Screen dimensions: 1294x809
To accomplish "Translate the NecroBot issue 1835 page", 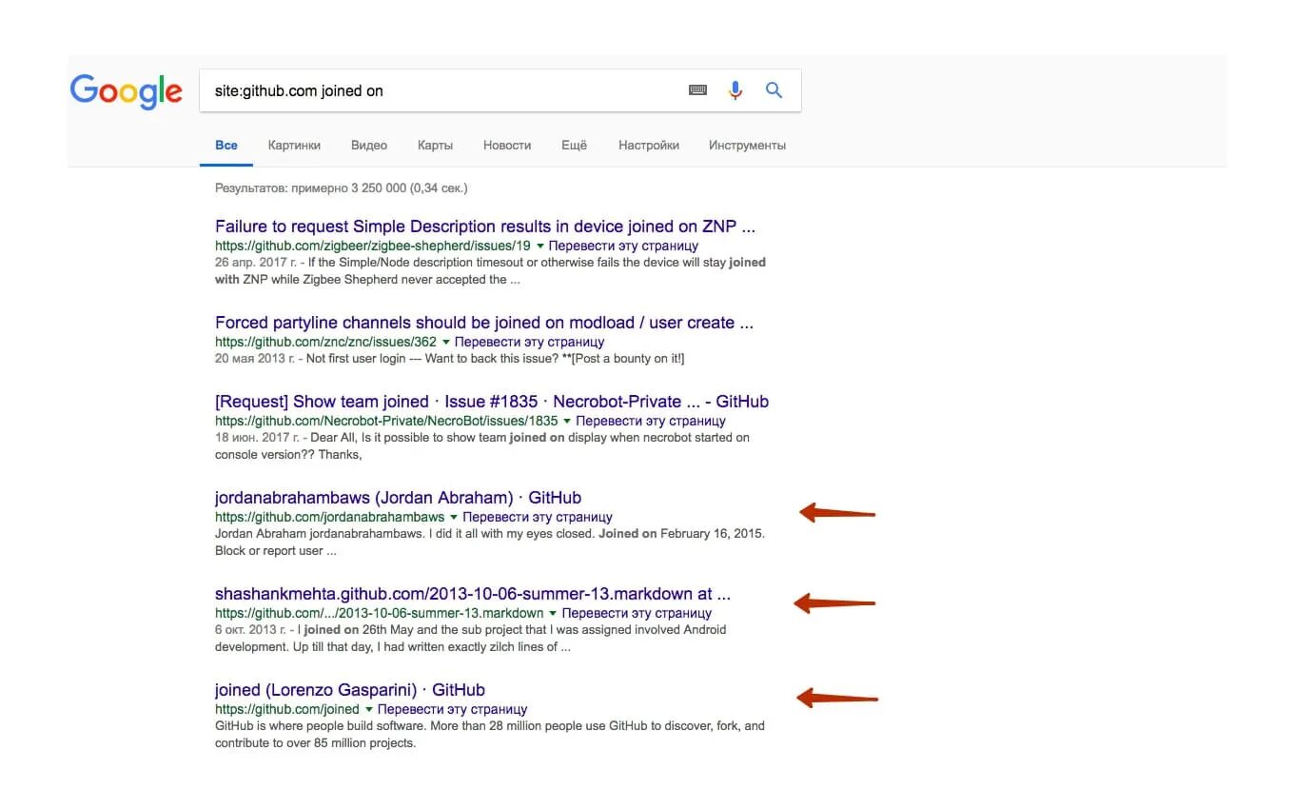I will (x=651, y=421).
